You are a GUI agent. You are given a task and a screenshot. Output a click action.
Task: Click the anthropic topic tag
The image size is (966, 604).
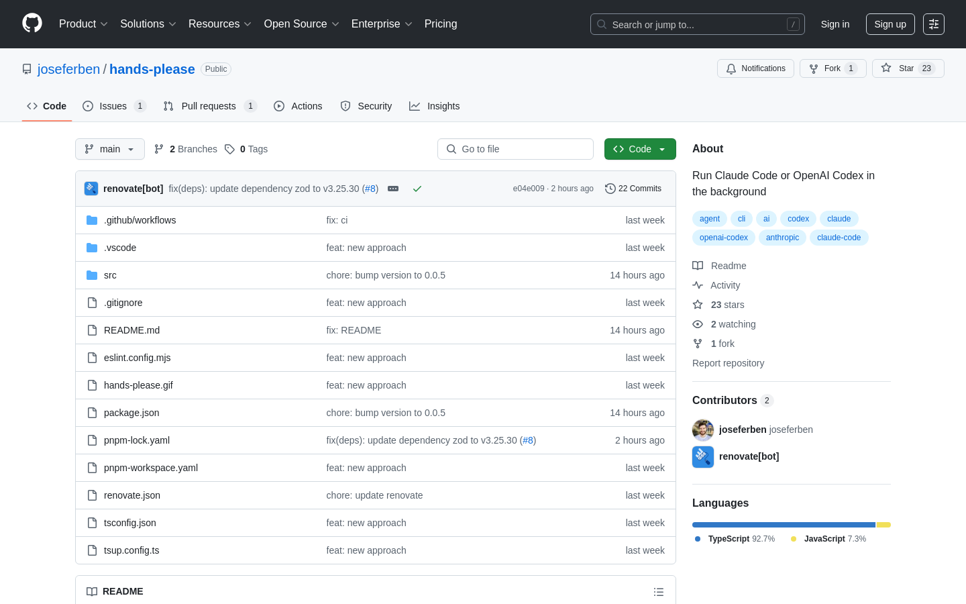pyautogui.click(x=782, y=238)
